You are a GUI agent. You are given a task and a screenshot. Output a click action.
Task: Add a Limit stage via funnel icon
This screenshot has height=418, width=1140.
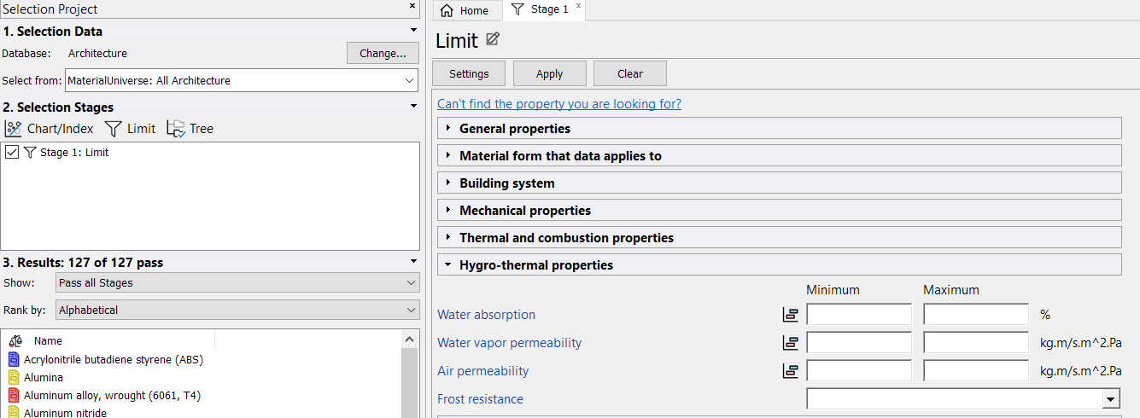(113, 129)
